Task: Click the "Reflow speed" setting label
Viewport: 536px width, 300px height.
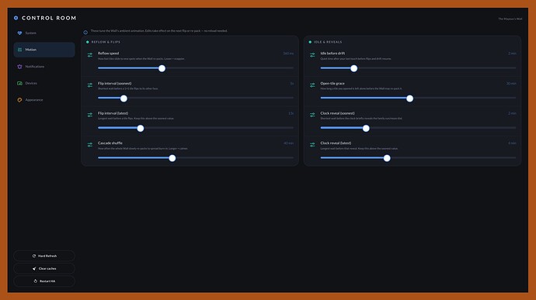Action: click(x=108, y=53)
